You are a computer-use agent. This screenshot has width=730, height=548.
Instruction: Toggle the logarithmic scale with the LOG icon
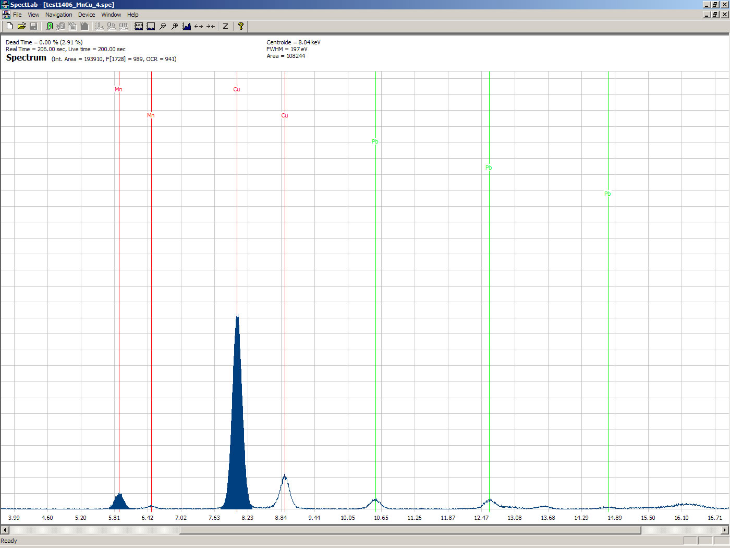pos(139,26)
